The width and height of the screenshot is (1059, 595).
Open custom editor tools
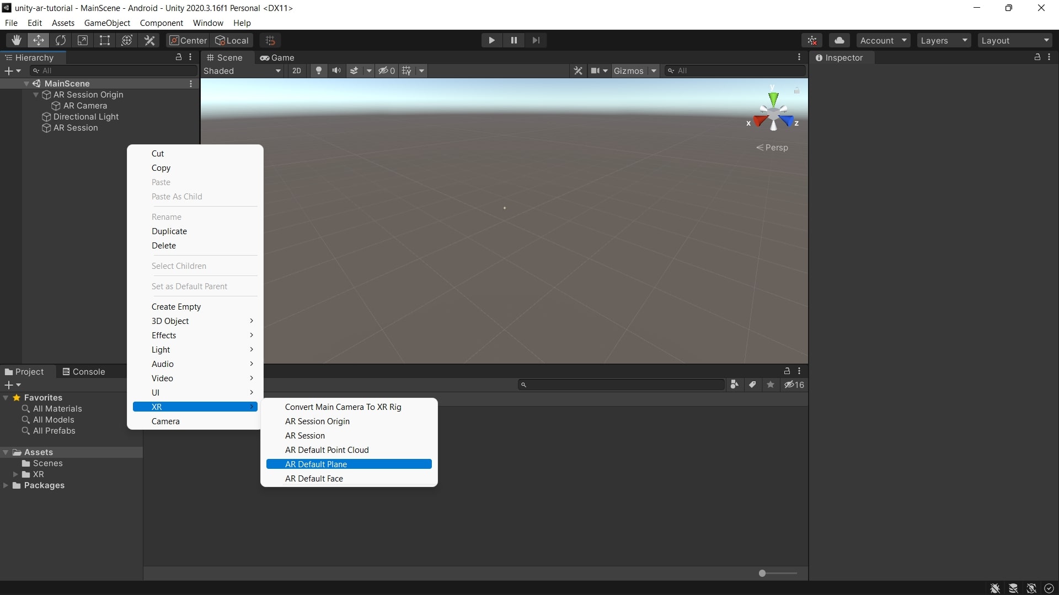(x=149, y=40)
